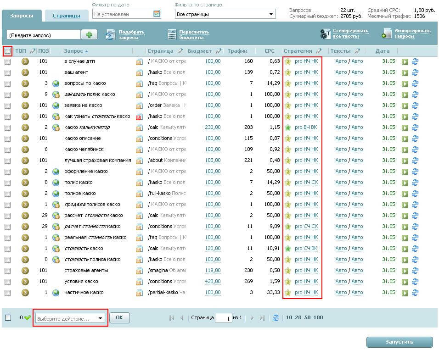Screen dimensions: 439x350
Task: Click the pencil icon next to Стратегия header
Action: [319, 51]
